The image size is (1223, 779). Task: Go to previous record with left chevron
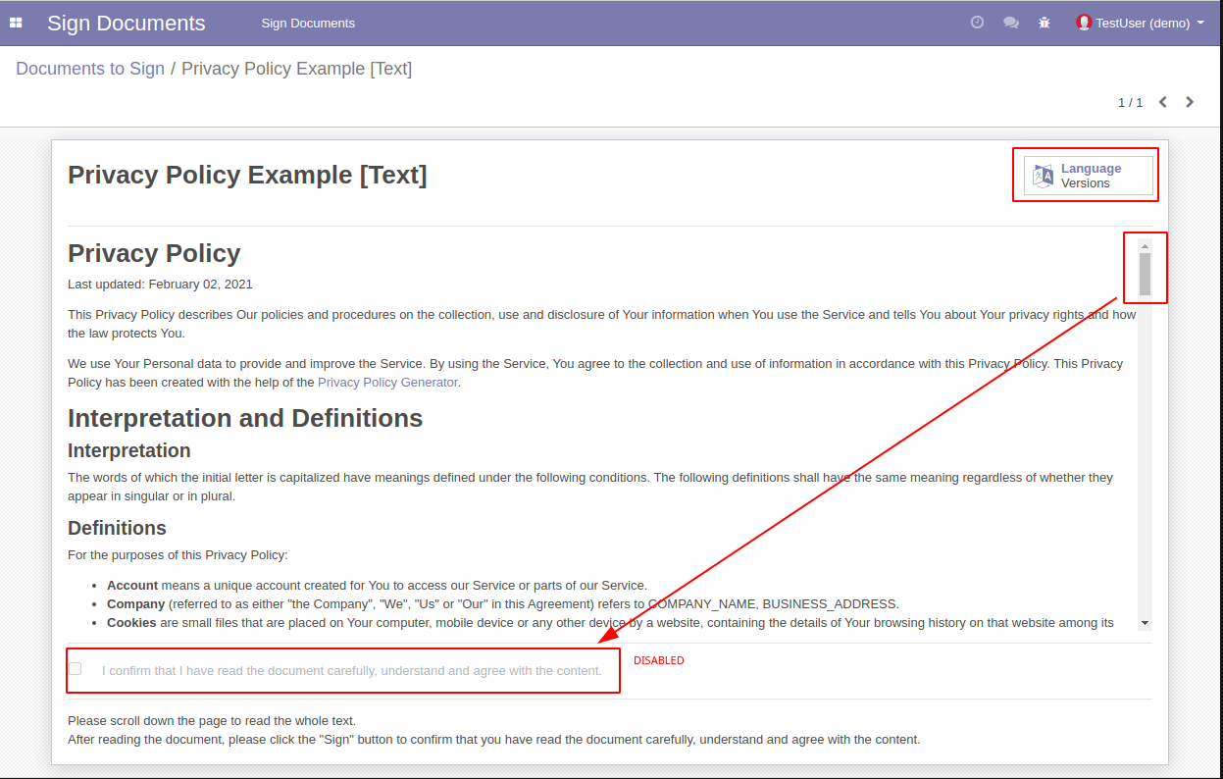pyautogui.click(x=1163, y=102)
